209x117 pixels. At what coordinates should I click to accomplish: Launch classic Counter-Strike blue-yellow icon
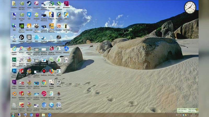(x=51, y=15)
